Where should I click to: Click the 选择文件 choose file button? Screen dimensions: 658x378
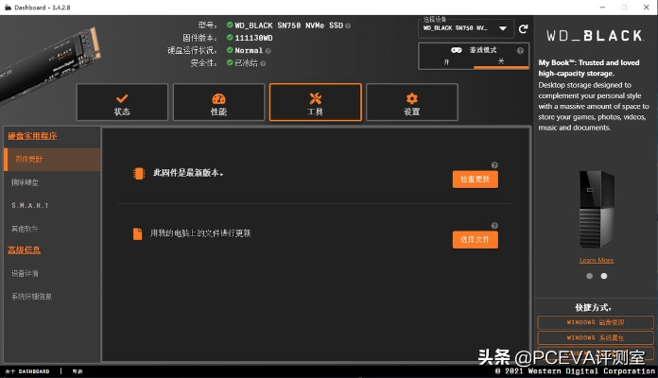pos(475,239)
